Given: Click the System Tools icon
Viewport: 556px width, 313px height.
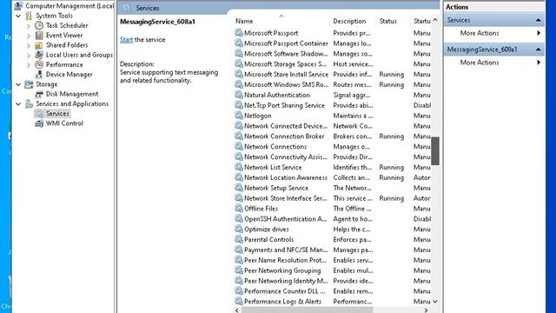Looking at the screenshot, I should [x=29, y=16].
